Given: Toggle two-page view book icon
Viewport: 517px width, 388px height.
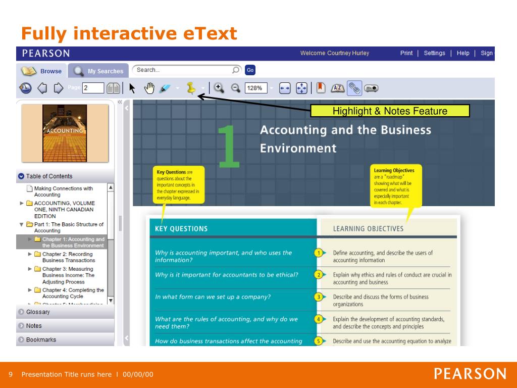Looking at the screenshot, I should [113, 88].
